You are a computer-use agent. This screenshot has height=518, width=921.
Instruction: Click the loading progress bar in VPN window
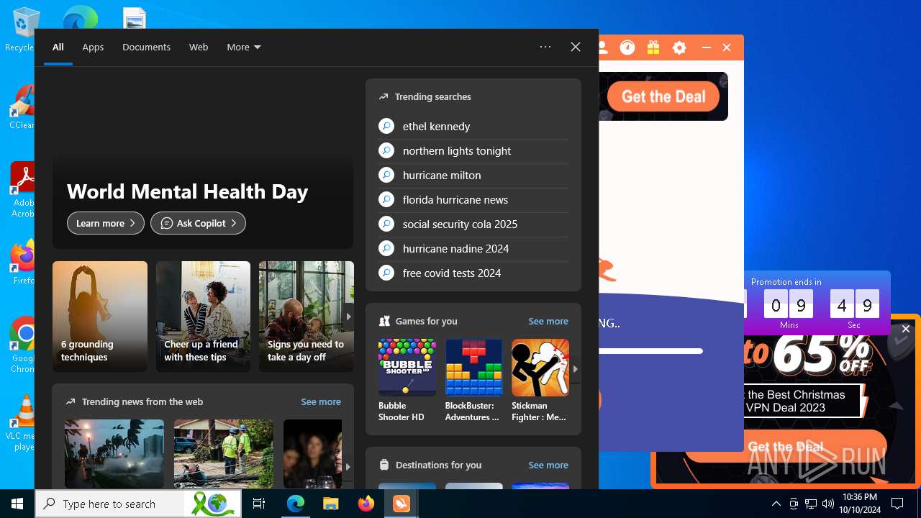click(x=650, y=351)
